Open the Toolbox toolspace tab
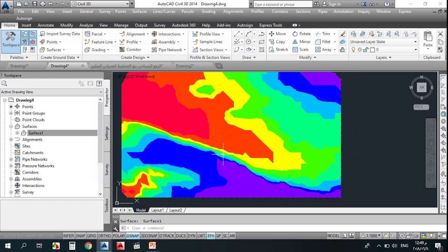 (107, 205)
